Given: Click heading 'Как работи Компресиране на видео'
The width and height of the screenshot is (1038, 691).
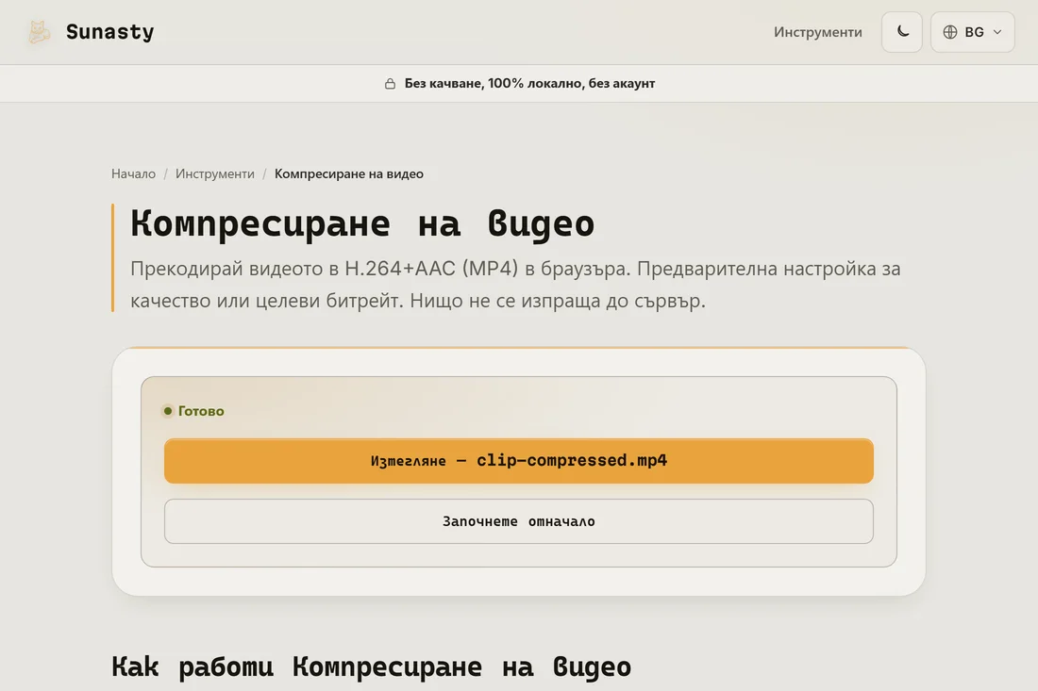Looking at the screenshot, I should click(372, 666).
